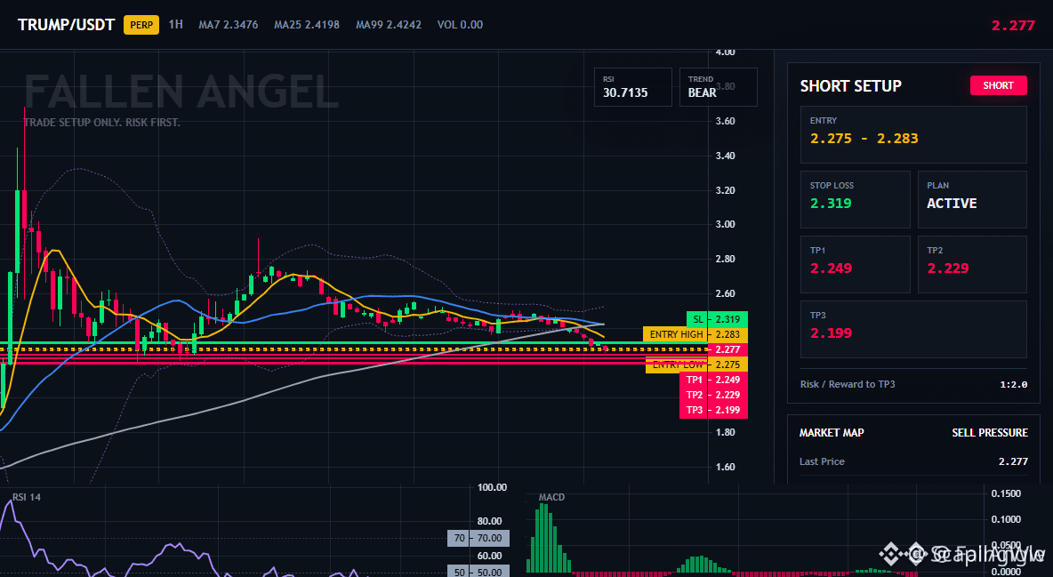Image resolution: width=1053 pixels, height=577 pixels.
Task: Click the red 2.277 current price tag
Action: pyautogui.click(x=727, y=349)
